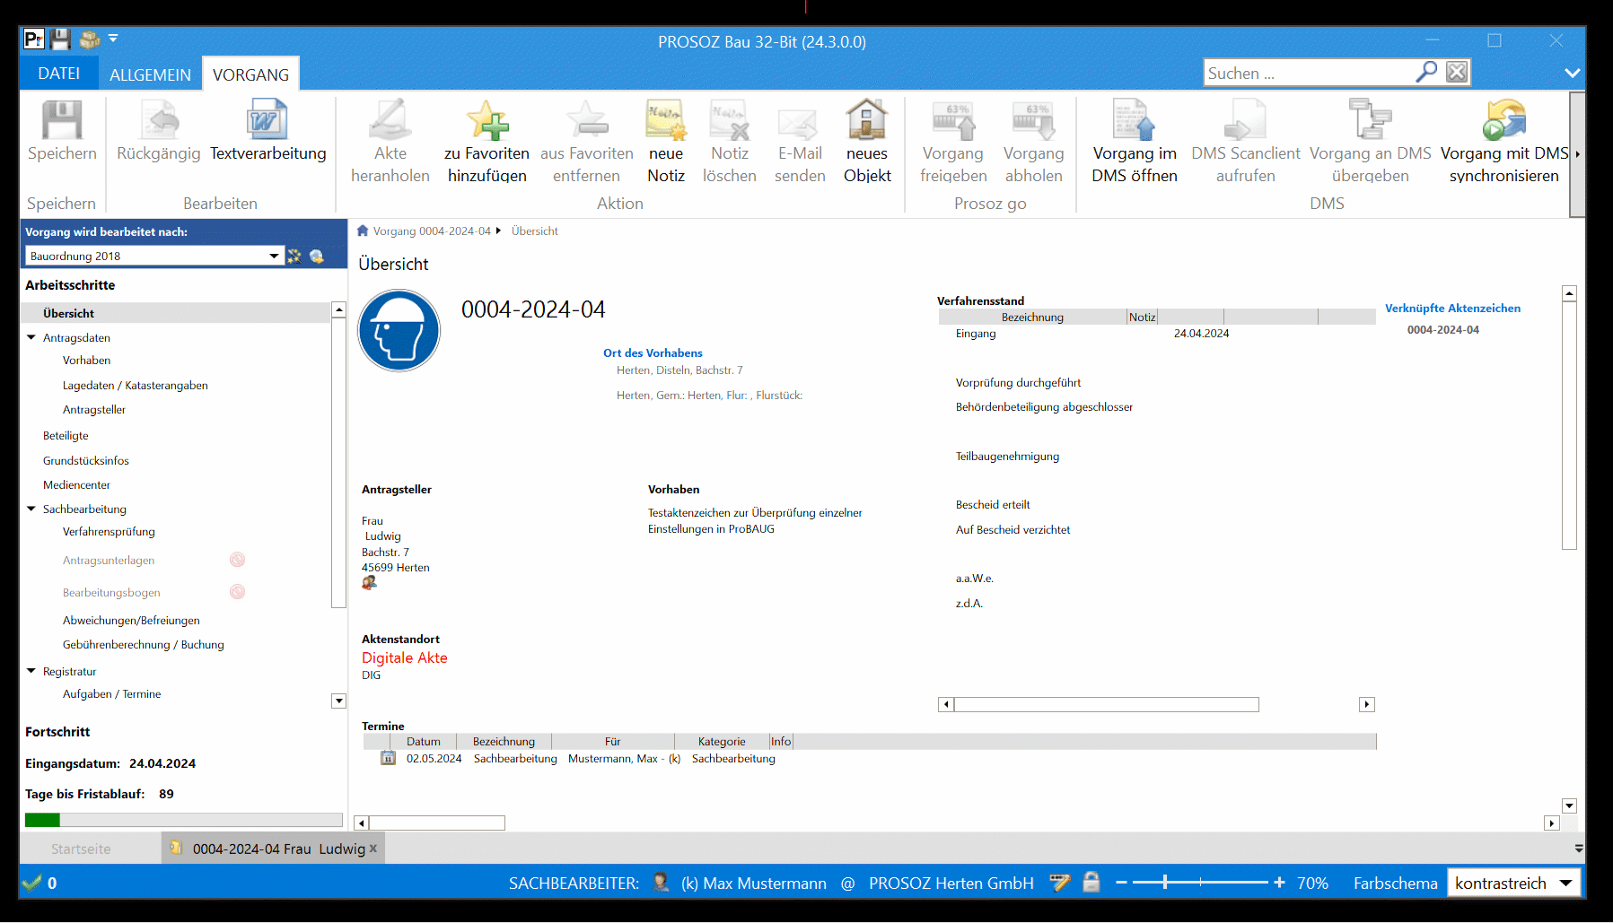Click the ruler pencil status bar icon
Image resolution: width=1613 pixels, height=923 pixels.
tap(1060, 883)
